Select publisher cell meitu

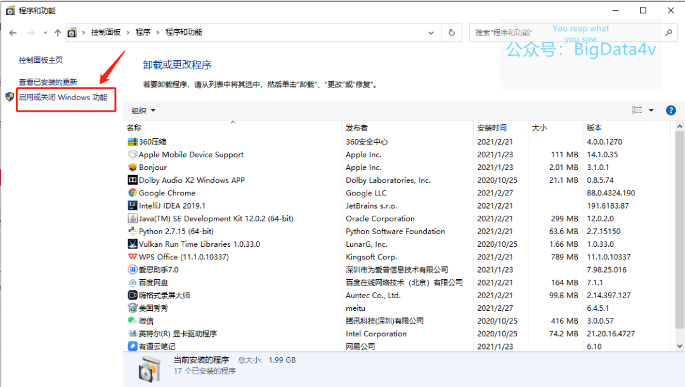[355, 308]
